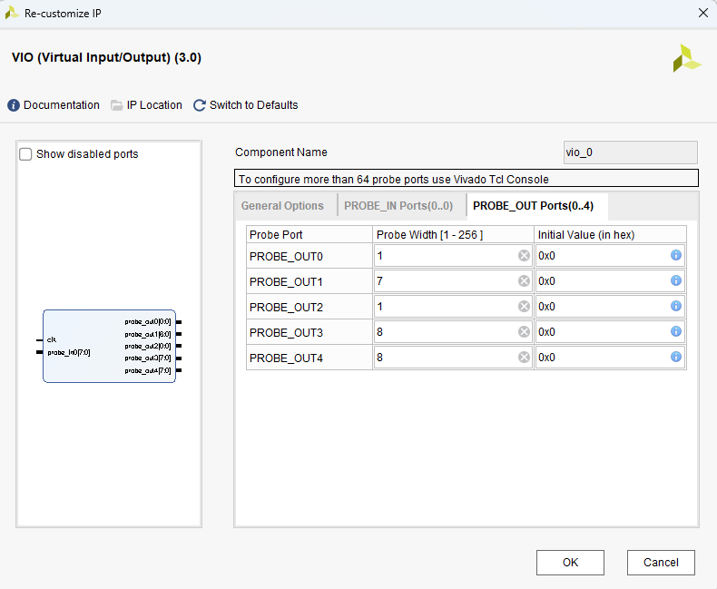Select the probe_in0[7:0] port in diagram
717x589 pixels.
(69, 352)
